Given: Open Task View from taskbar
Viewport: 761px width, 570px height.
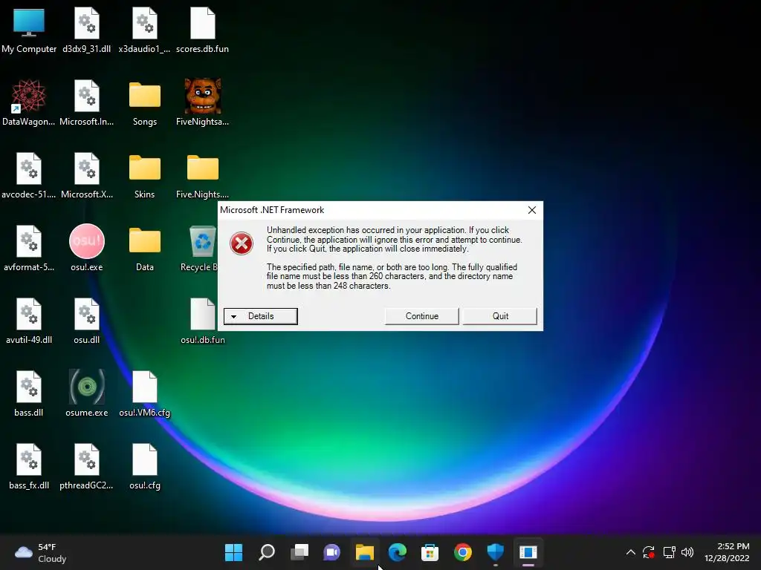Looking at the screenshot, I should (x=299, y=552).
